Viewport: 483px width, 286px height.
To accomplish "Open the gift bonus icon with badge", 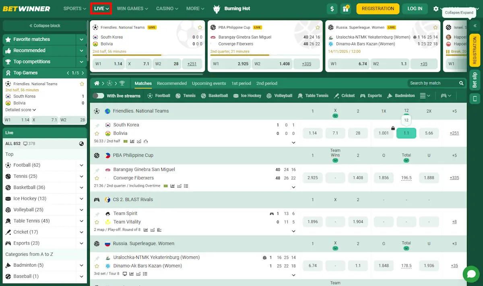I will click(346, 8).
